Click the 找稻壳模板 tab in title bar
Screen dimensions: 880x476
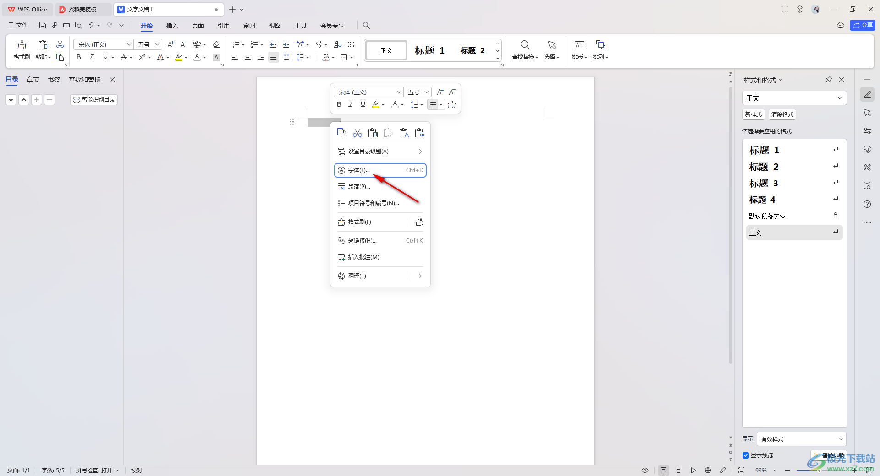(82, 9)
